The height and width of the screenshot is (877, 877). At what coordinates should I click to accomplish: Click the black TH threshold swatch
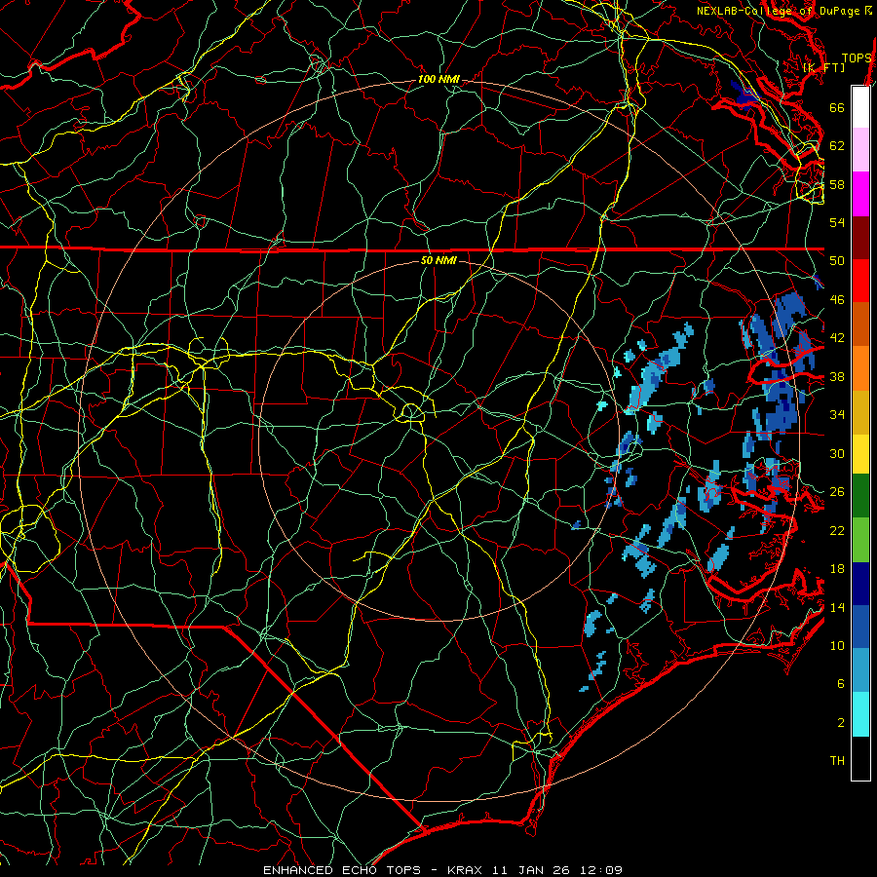pos(860,758)
